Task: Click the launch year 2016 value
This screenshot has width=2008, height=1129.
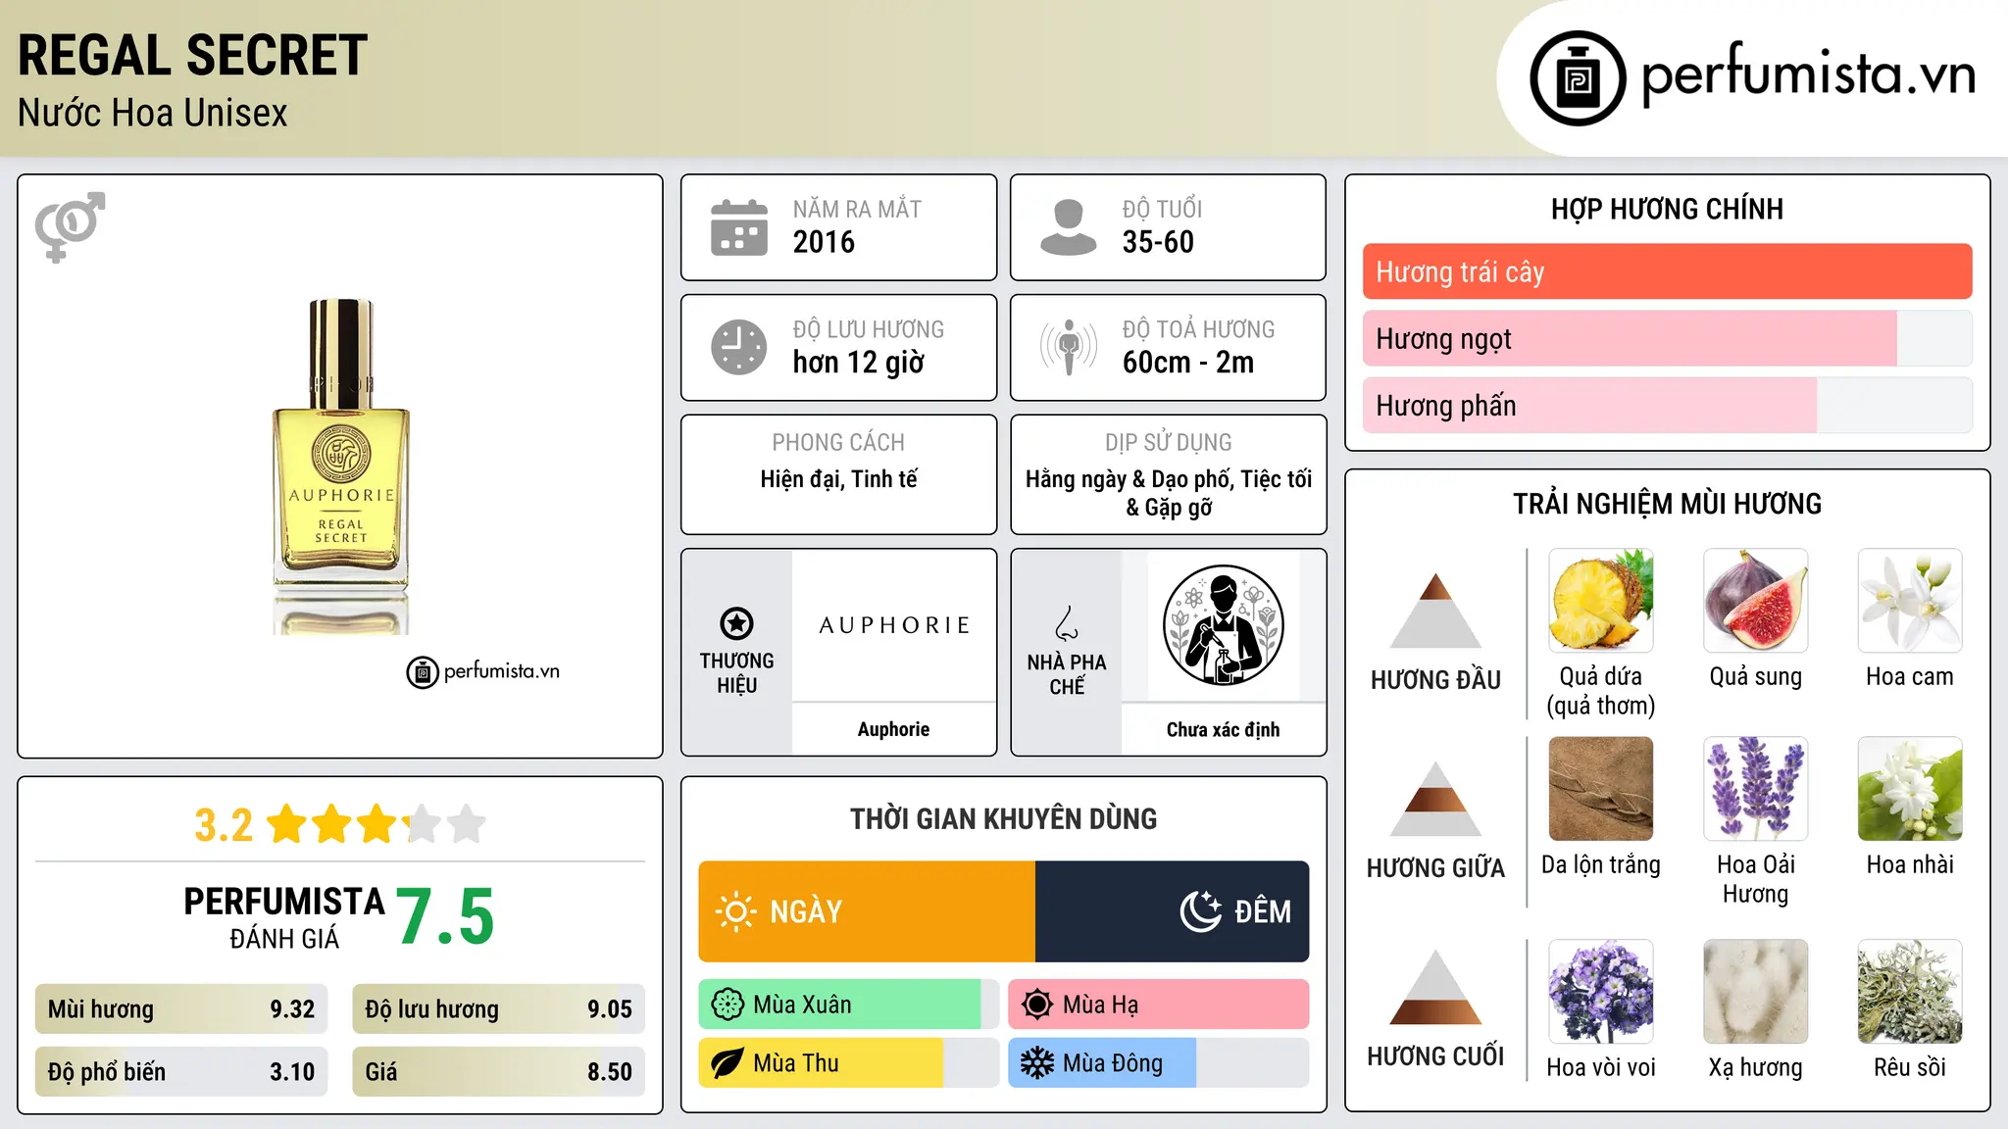Action: [824, 242]
